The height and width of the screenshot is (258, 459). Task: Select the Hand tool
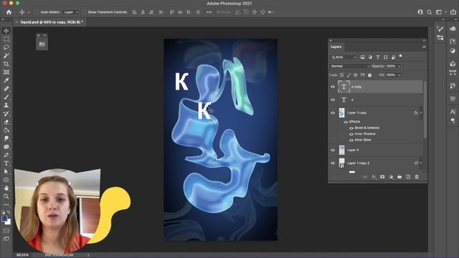(6, 188)
